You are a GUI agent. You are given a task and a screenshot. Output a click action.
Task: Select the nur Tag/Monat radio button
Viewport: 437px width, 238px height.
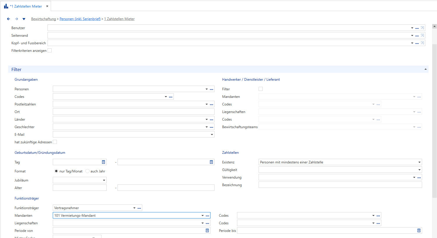[56, 171]
